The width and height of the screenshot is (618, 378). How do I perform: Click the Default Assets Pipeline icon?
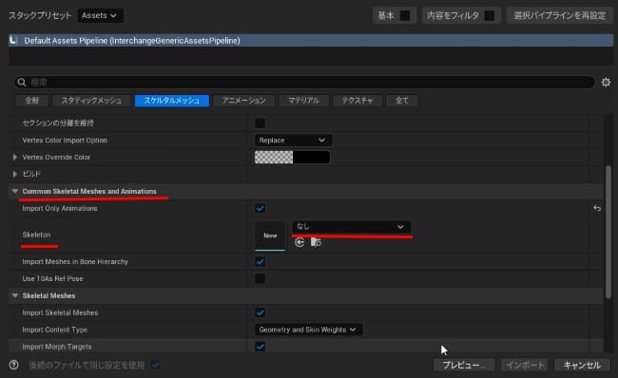[x=13, y=40]
